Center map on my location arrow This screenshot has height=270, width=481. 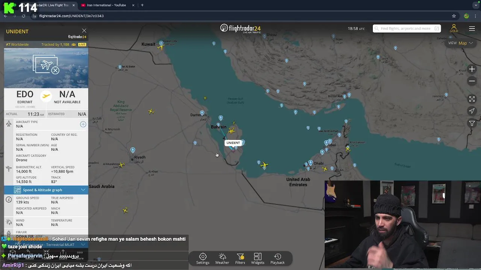click(x=472, y=111)
